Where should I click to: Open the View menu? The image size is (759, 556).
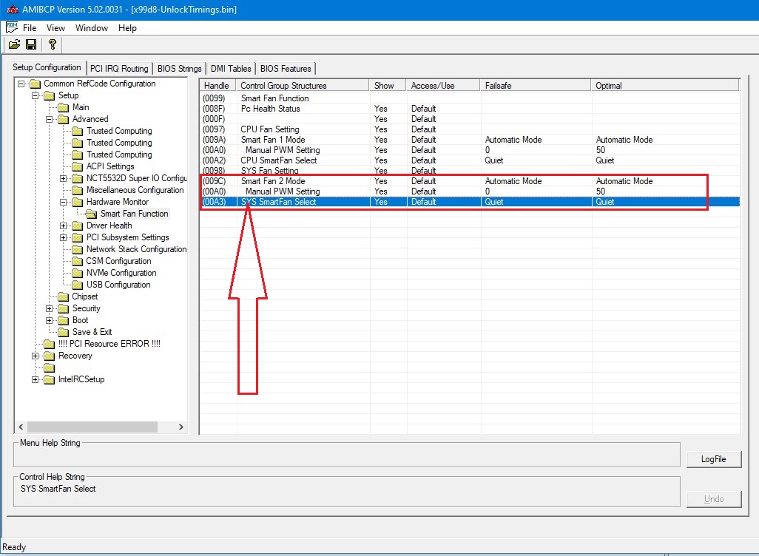point(55,28)
